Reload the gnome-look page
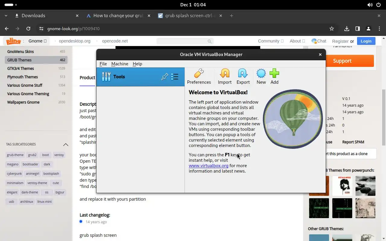This screenshot has height=241, width=386. pos(28,29)
